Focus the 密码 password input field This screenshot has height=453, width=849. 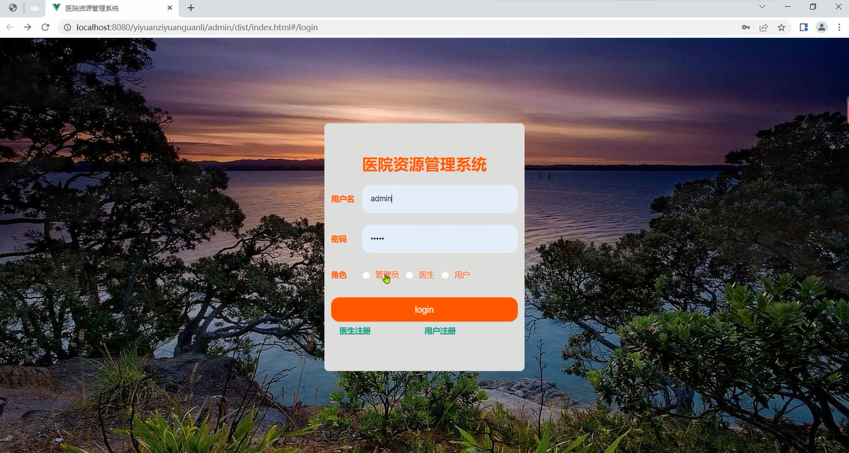(x=440, y=239)
